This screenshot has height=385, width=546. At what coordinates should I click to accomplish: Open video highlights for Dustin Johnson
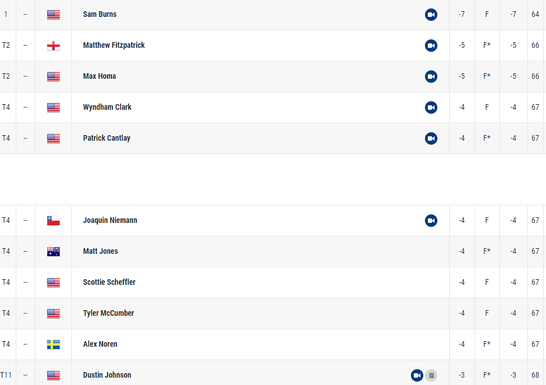coord(417,375)
